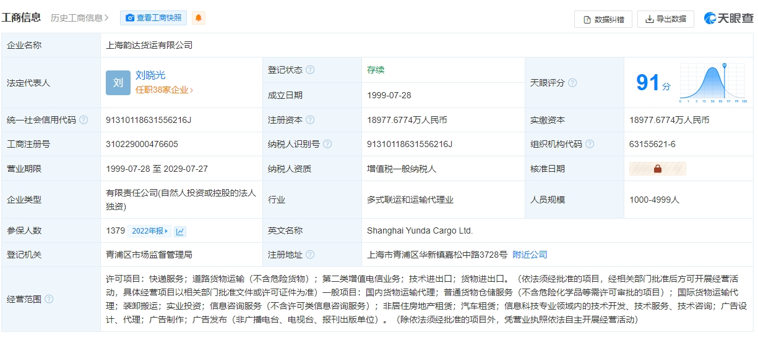Image resolution: width=758 pixels, height=338 pixels.
Task: Open 历史工商信息 link
Action: [x=80, y=18]
